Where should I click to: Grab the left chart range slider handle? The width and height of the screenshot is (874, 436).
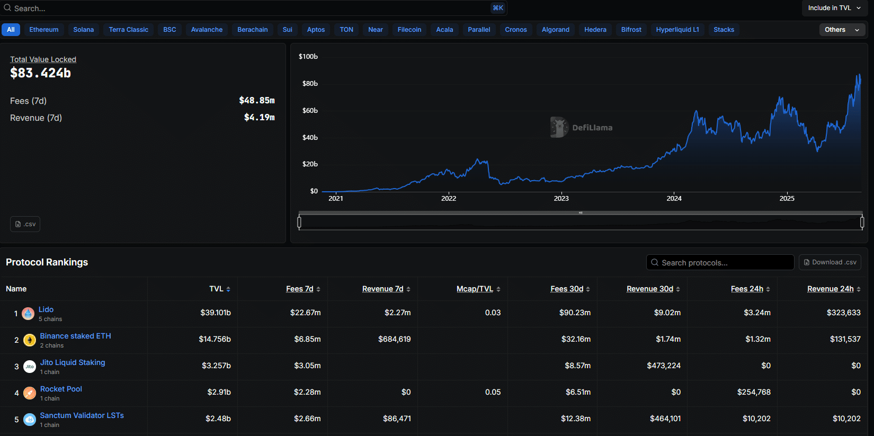tap(299, 223)
